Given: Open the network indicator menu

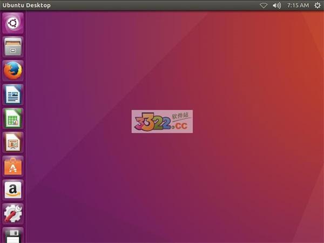Looking at the screenshot, I should 264,5.
